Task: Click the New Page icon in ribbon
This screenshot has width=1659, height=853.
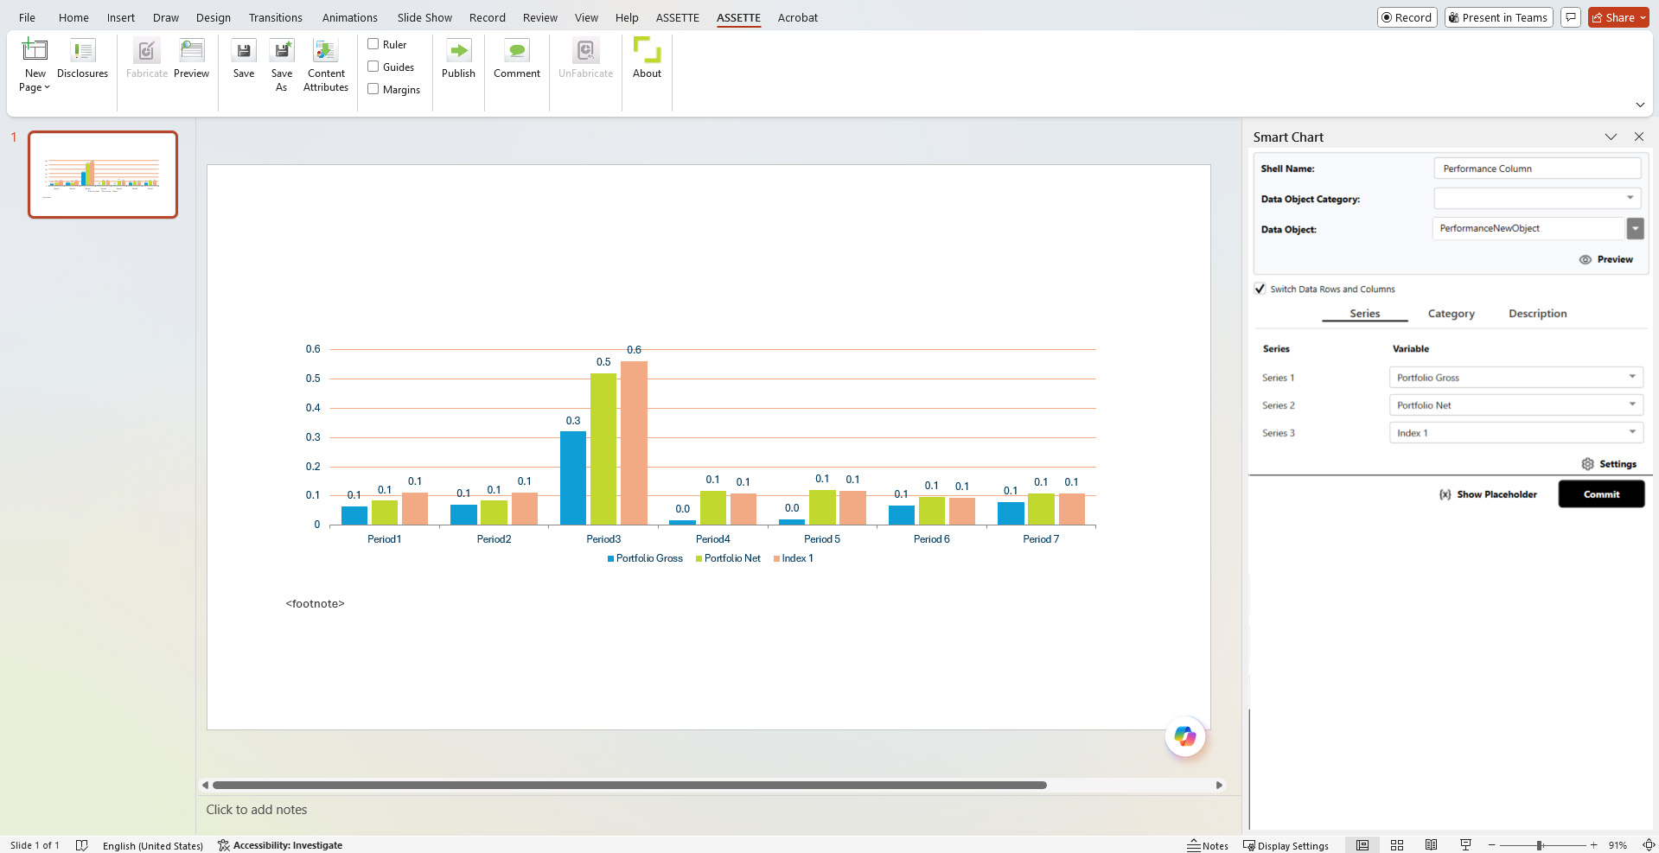Action: pos(35,51)
